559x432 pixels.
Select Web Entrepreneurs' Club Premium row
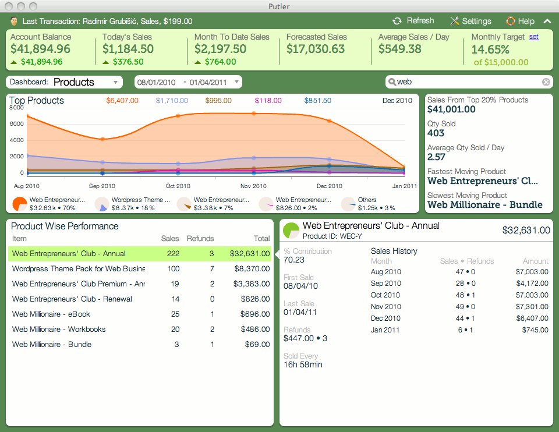(x=140, y=284)
